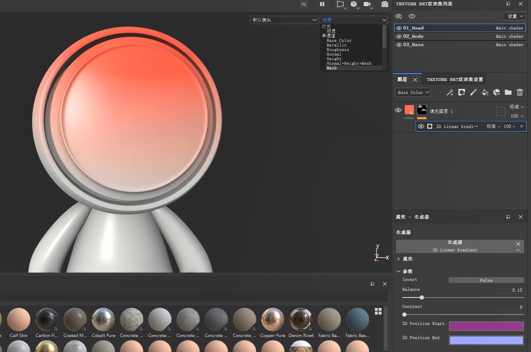Open the smart material icon in layers toolbar

(496, 92)
